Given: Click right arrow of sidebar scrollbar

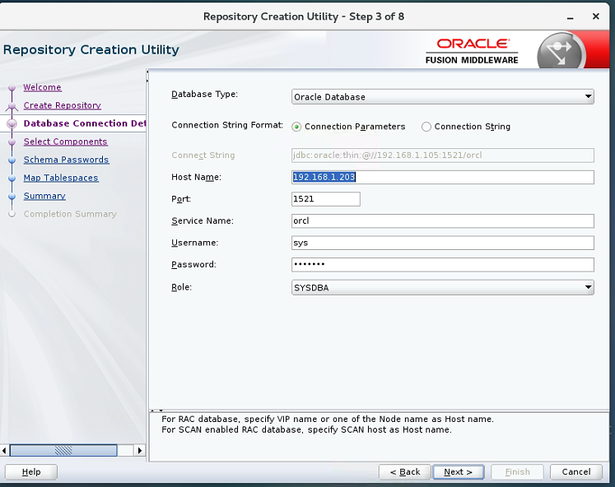Looking at the screenshot, I should click(x=140, y=451).
